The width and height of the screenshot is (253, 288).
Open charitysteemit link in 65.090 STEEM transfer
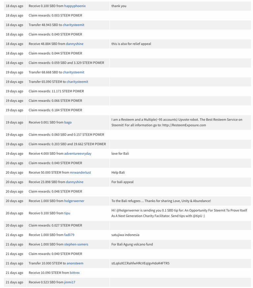(77, 81)
